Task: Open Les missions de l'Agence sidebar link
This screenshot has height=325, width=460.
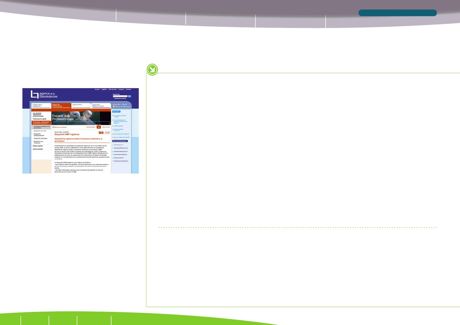Action: pos(121,134)
